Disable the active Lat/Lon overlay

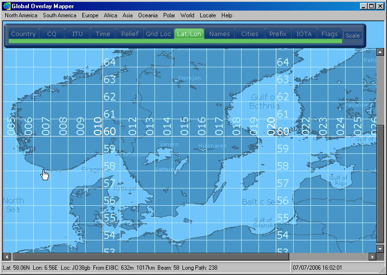coord(189,34)
